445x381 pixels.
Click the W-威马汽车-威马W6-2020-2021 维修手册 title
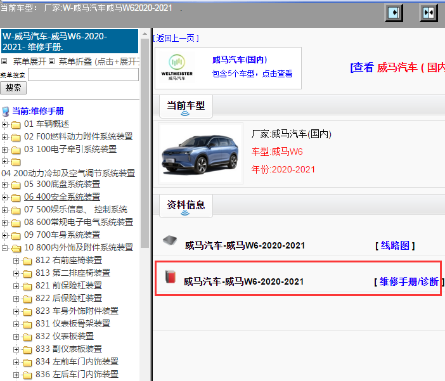point(70,41)
